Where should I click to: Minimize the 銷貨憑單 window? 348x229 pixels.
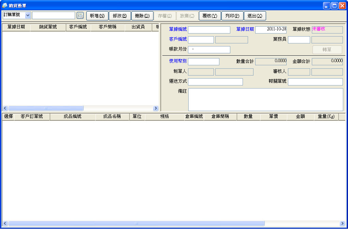[327, 5]
